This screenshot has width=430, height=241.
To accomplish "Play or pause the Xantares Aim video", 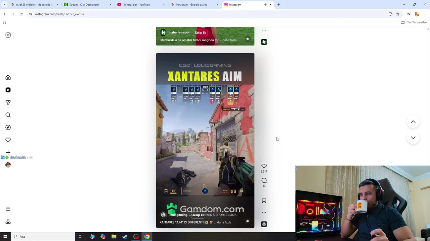I will 205,141.
